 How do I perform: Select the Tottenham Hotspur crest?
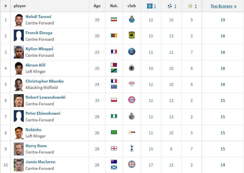pos(132,148)
